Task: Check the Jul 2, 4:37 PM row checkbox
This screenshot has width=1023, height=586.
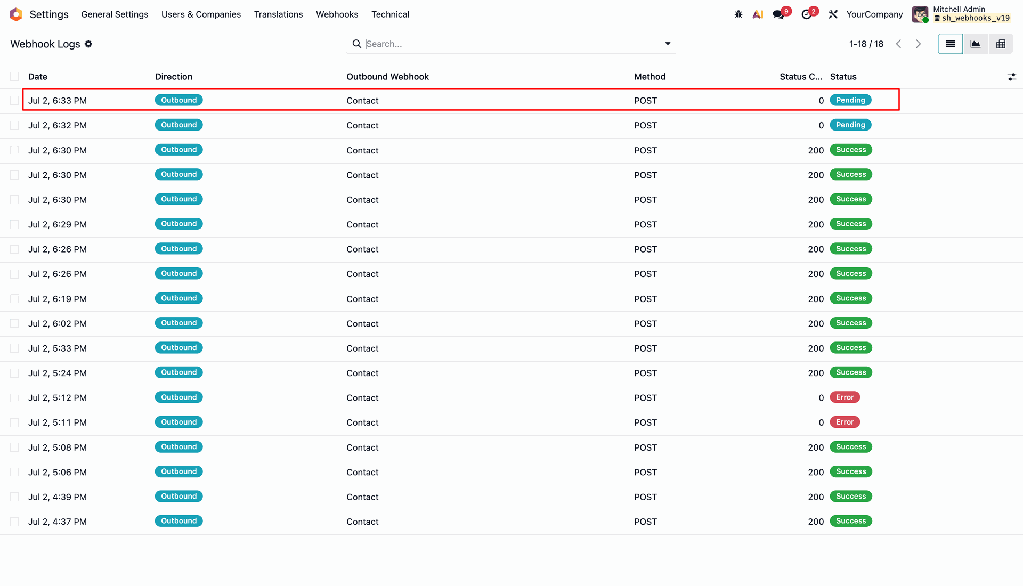Action: (x=14, y=522)
